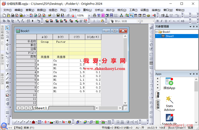Save project with the floppy disk icon
The image size is (199, 130).
coord(58,16)
